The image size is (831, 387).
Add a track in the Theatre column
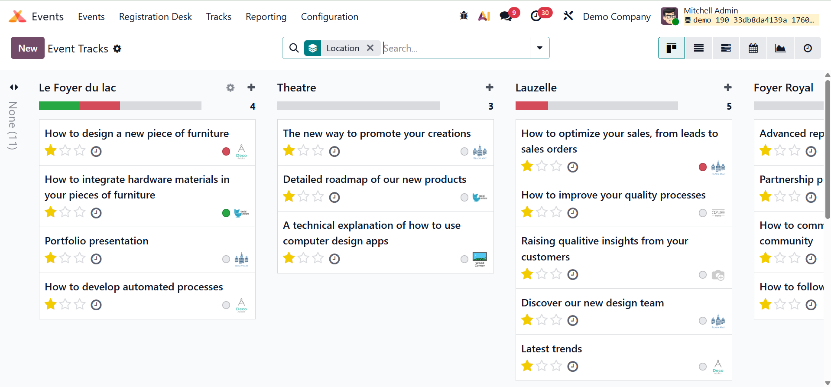pyautogui.click(x=490, y=88)
